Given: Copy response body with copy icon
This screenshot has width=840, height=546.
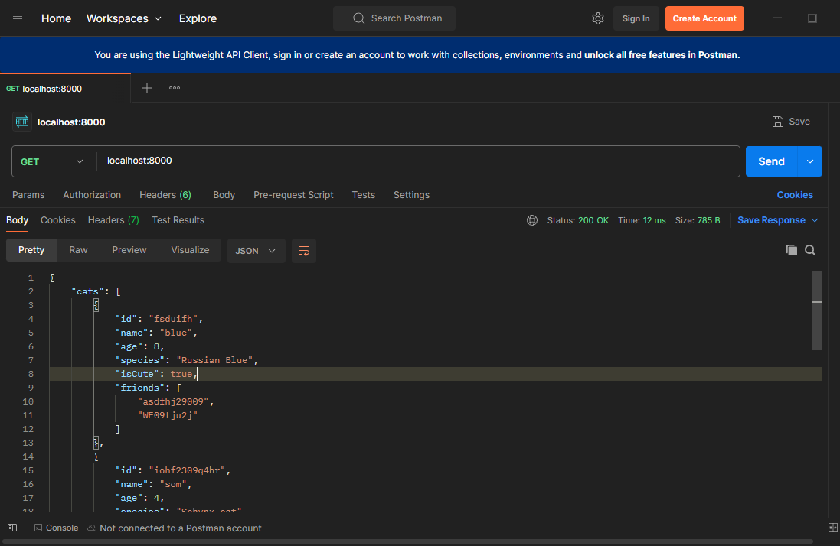Looking at the screenshot, I should tap(791, 250).
